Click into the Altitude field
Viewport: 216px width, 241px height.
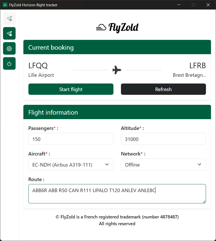point(163,139)
